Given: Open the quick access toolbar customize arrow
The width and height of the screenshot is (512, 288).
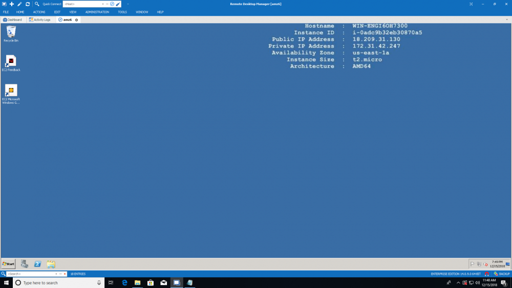Looking at the screenshot, I should (127, 4).
